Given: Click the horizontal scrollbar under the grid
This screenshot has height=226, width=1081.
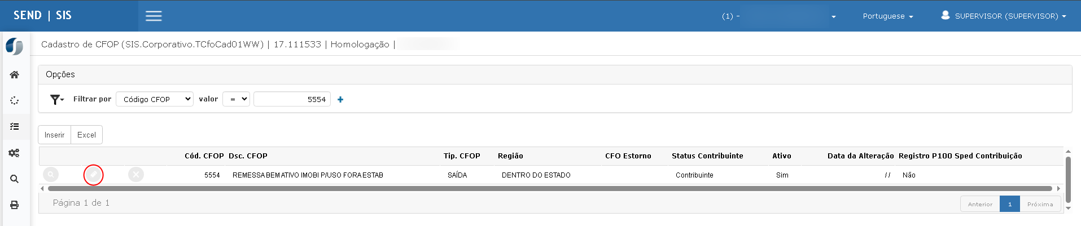Looking at the screenshot, I should click(x=550, y=189).
